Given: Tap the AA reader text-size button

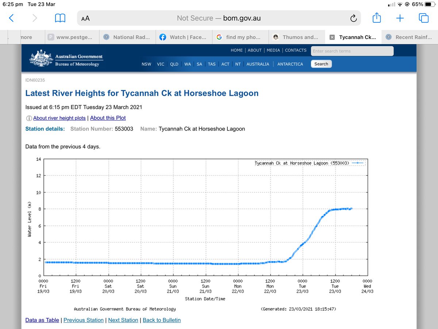Looking at the screenshot, I should pyautogui.click(x=85, y=18).
